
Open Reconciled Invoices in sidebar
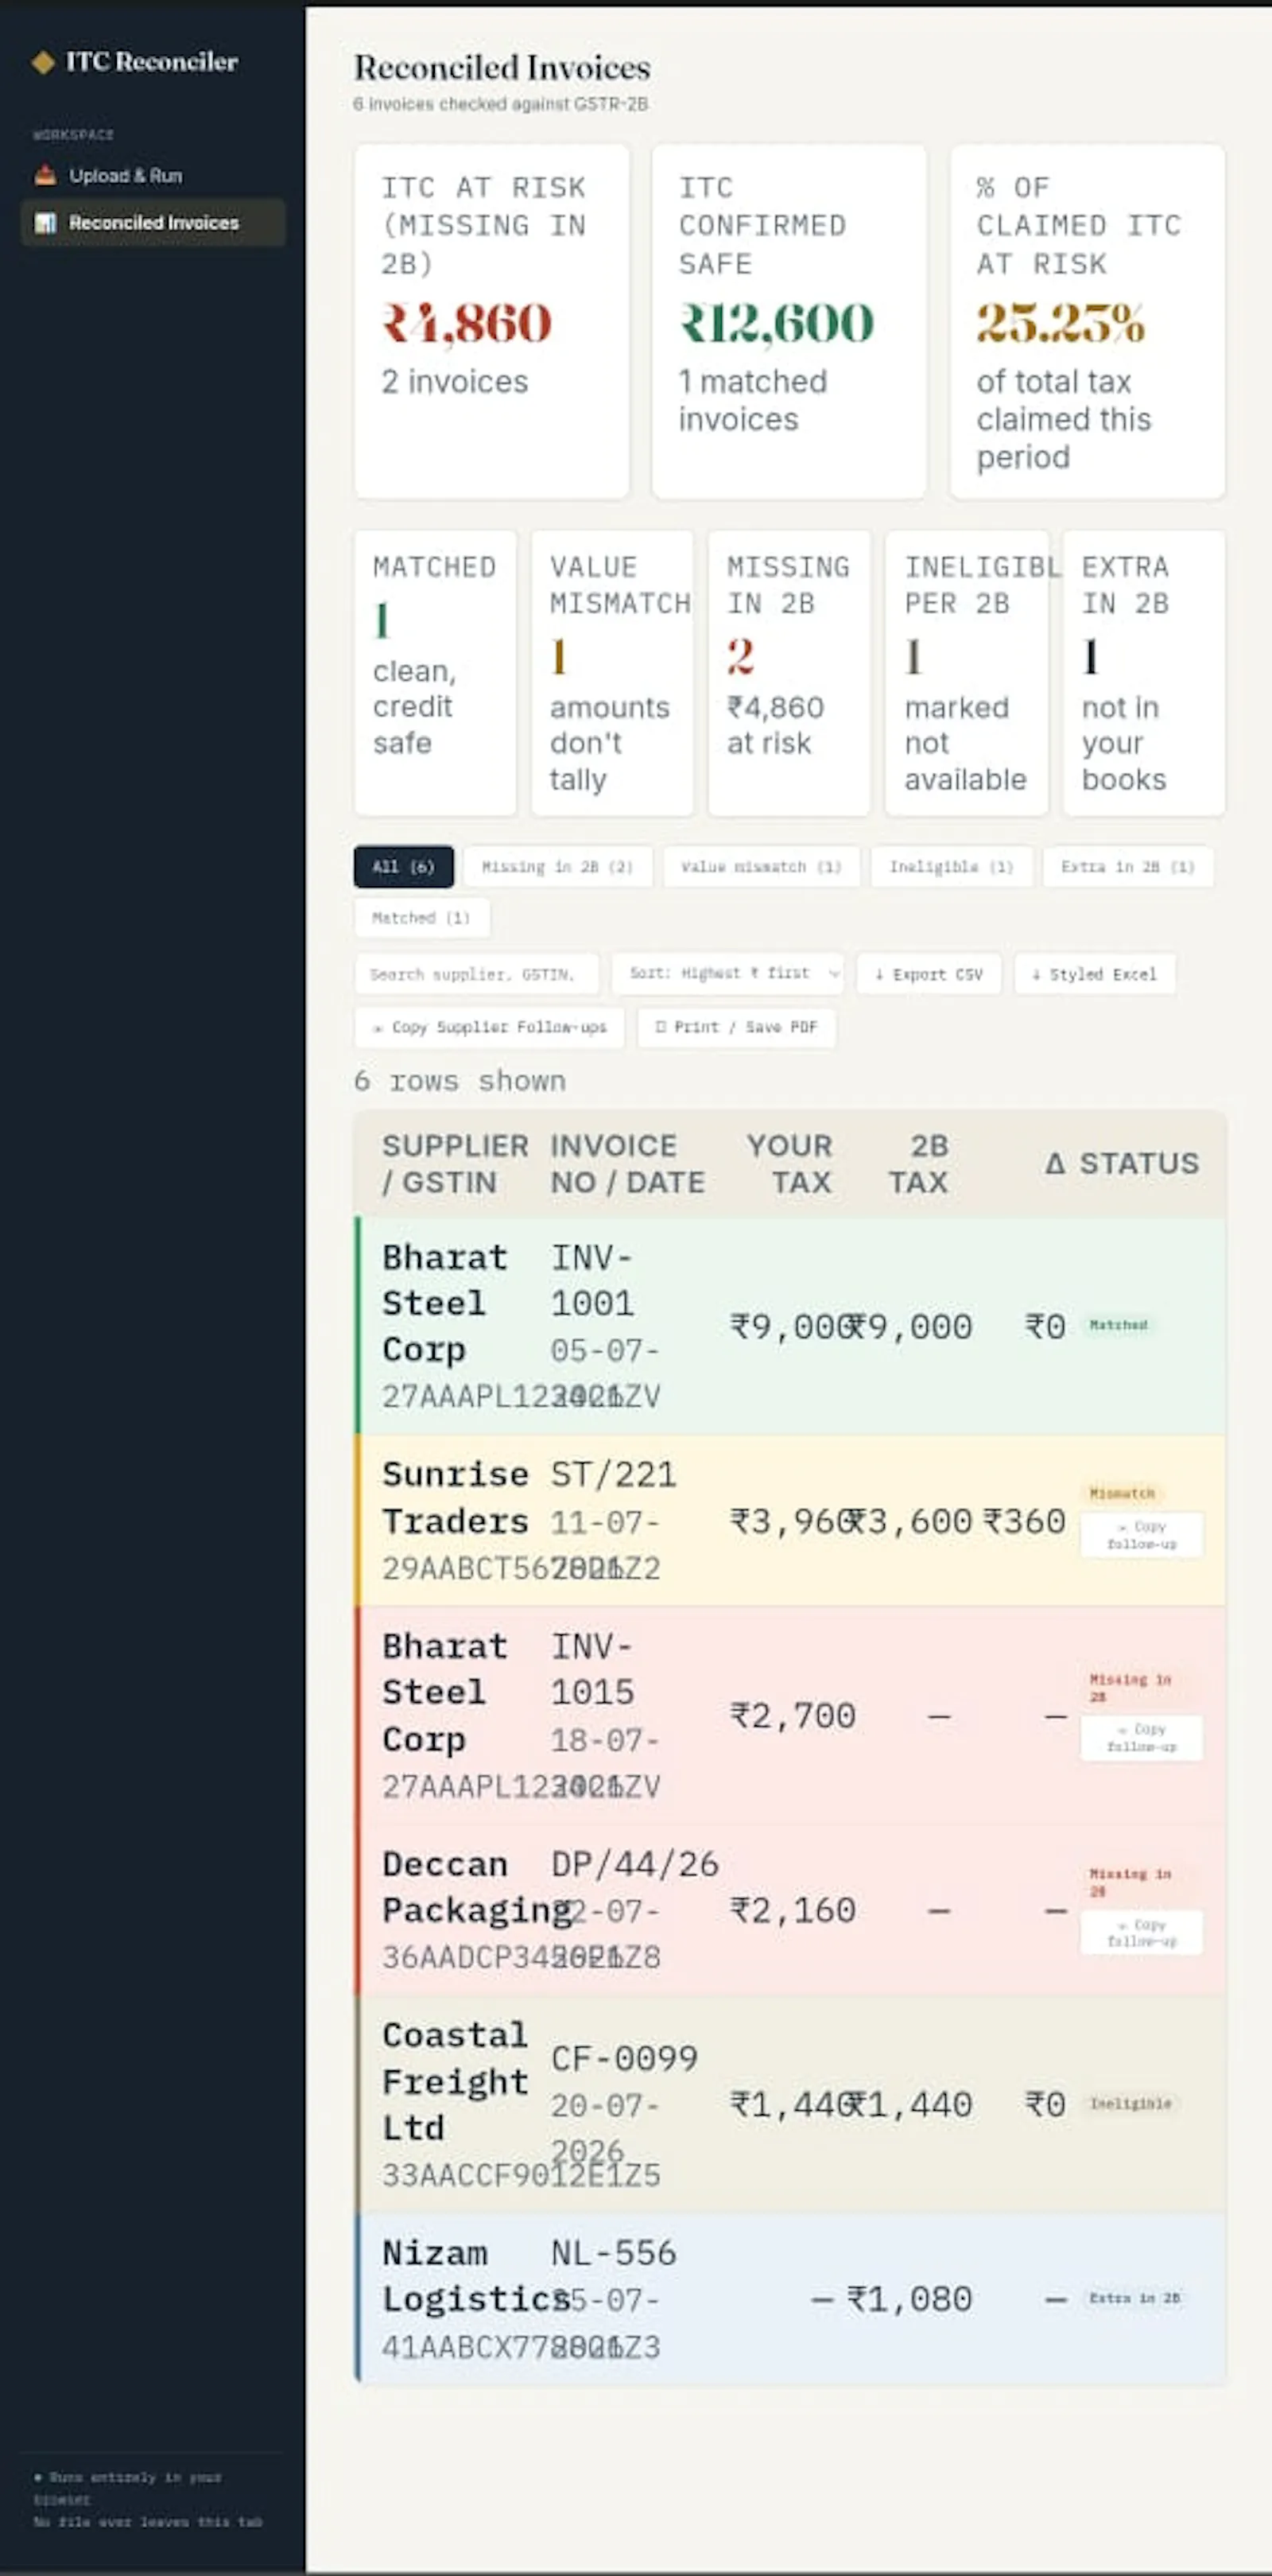tap(153, 222)
